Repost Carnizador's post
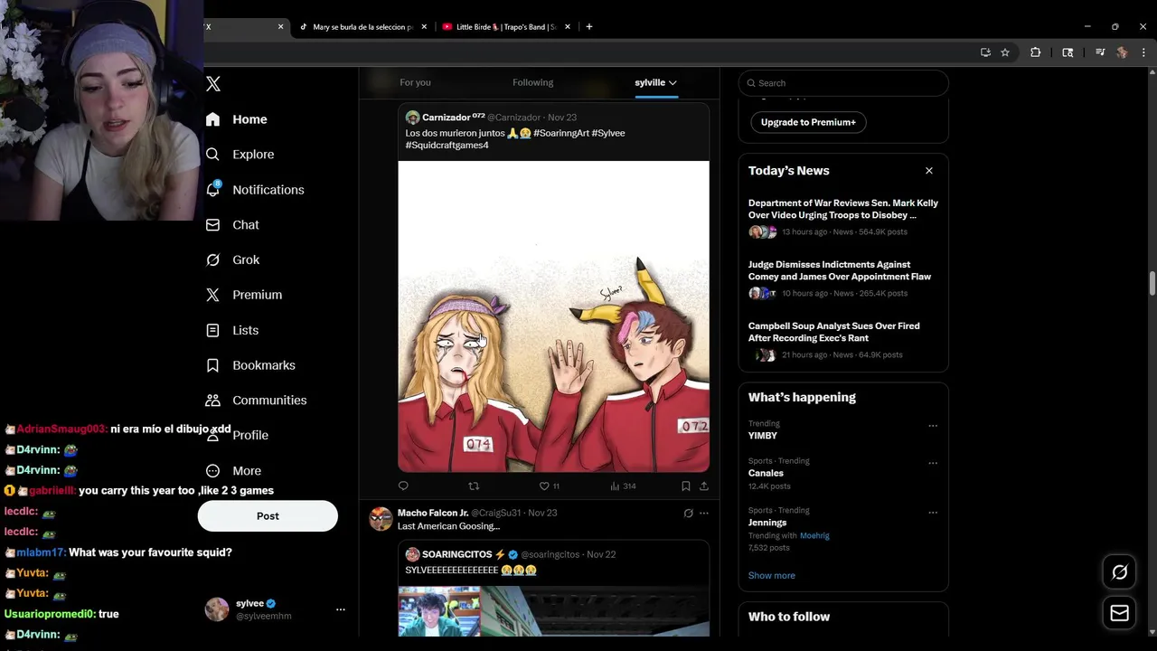The image size is (1157, 651). point(474,486)
